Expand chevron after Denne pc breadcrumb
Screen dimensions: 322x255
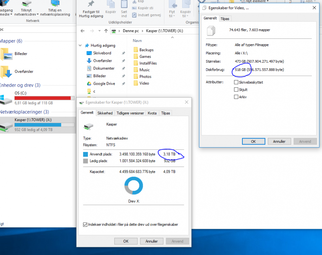[x=142, y=31]
